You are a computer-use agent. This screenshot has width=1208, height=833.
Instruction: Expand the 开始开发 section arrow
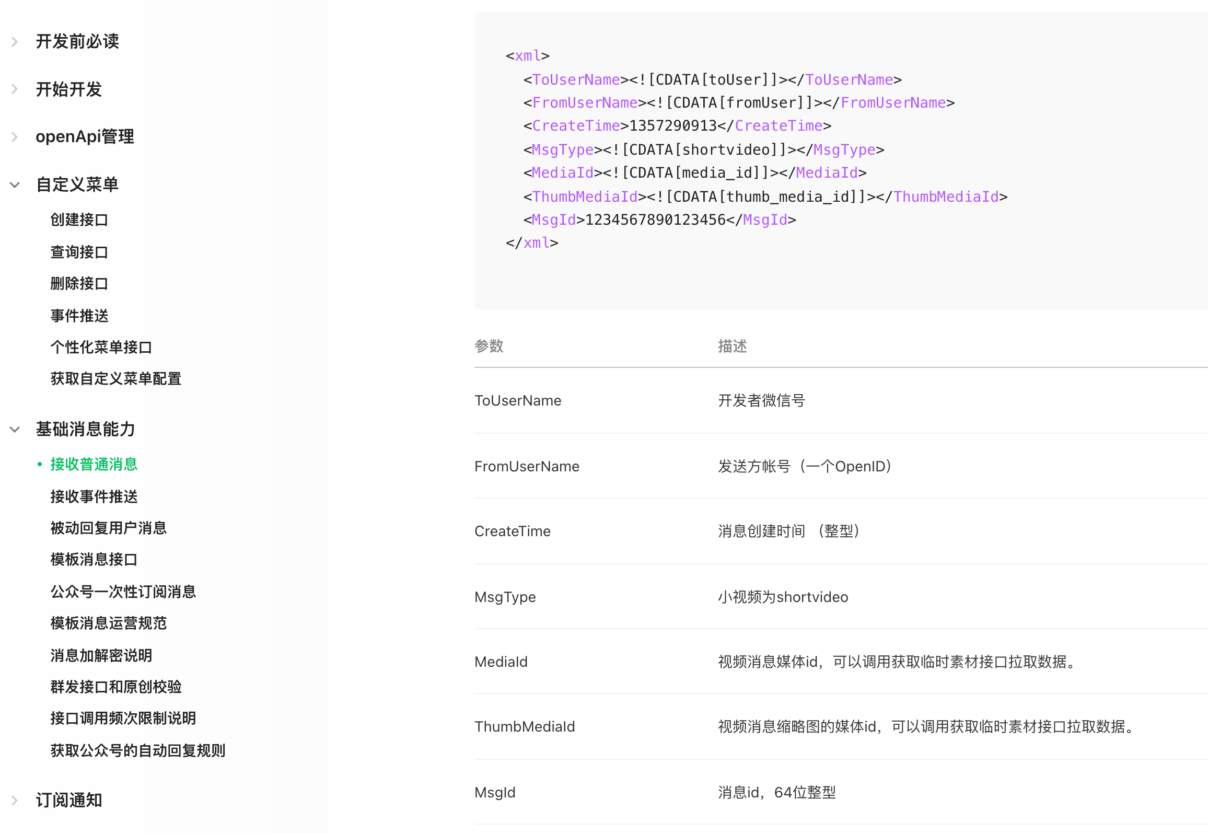pyautogui.click(x=15, y=89)
